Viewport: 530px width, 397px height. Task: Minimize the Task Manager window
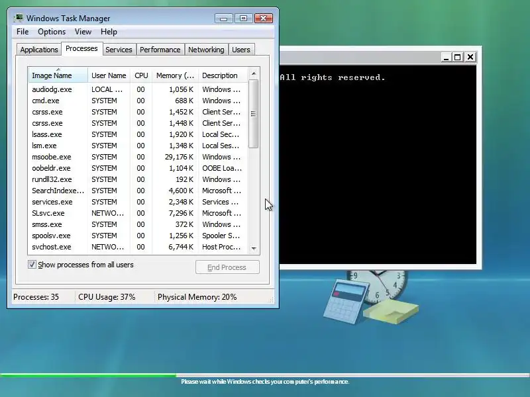[x=223, y=19]
